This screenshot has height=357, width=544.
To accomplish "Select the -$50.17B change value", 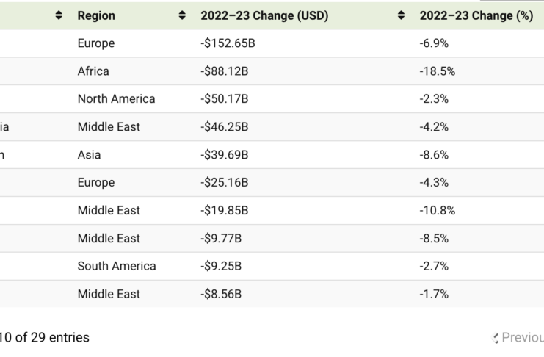I will pos(225,99).
